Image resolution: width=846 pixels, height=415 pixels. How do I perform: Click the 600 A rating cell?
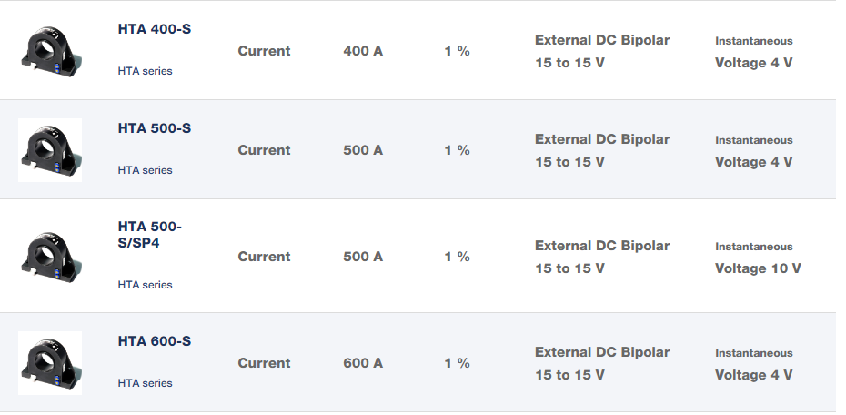point(363,363)
